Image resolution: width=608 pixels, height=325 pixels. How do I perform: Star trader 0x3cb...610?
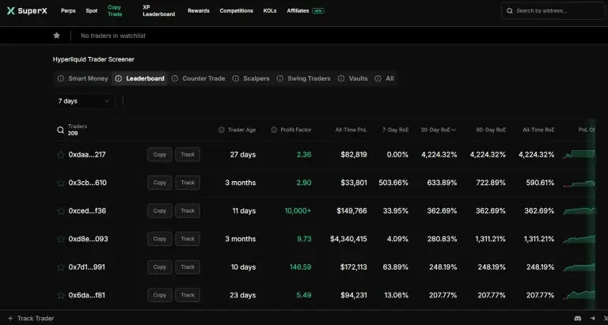point(61,183)
